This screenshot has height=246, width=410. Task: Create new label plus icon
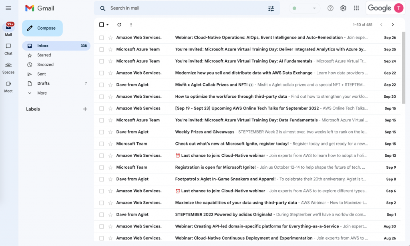(x=85, y=109)
